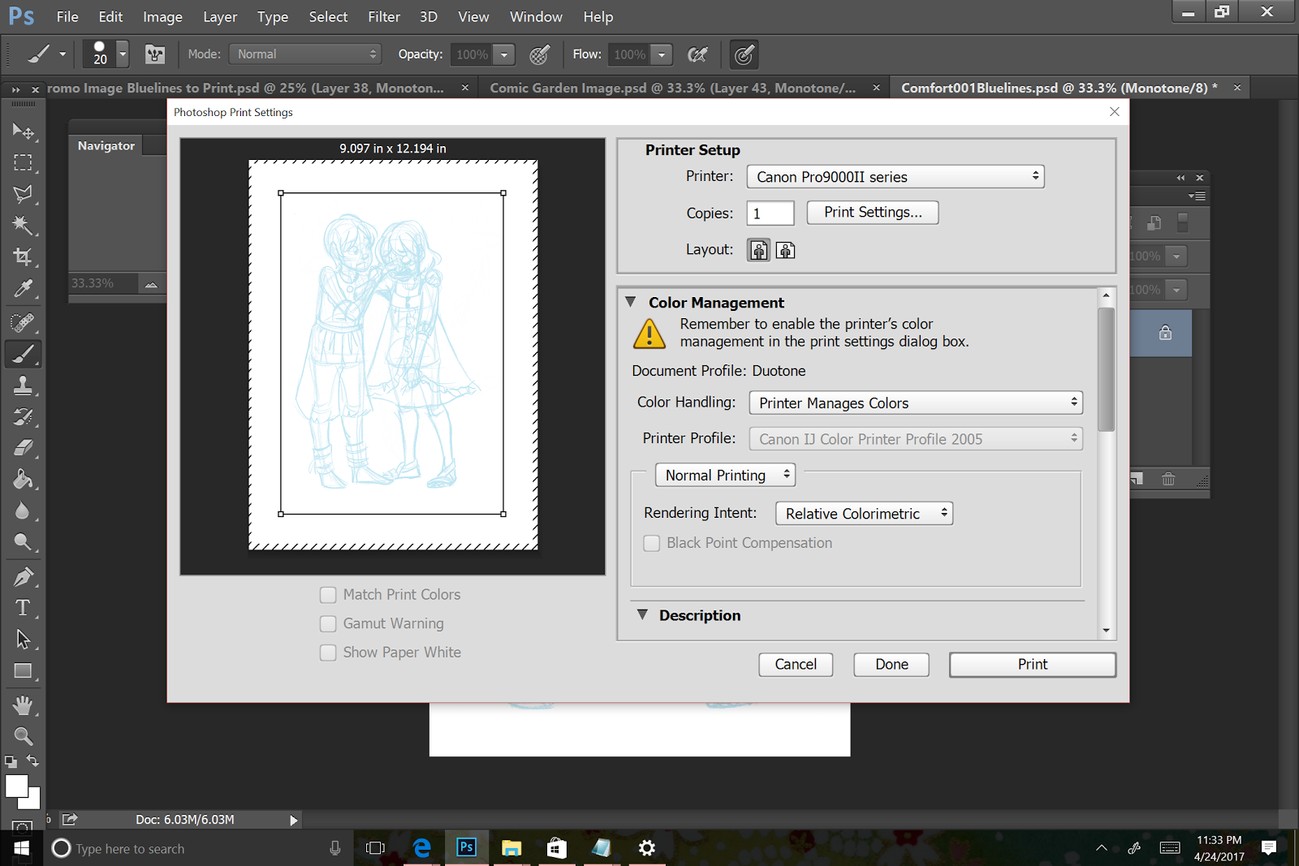Click the foreground color swatch

point(15,786)
